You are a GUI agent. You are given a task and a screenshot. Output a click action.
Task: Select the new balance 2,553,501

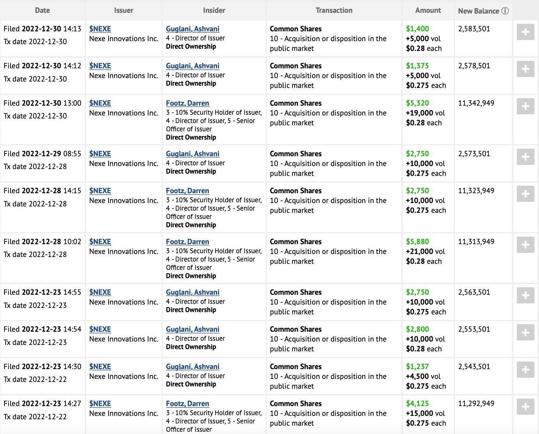tap(474, 329)
